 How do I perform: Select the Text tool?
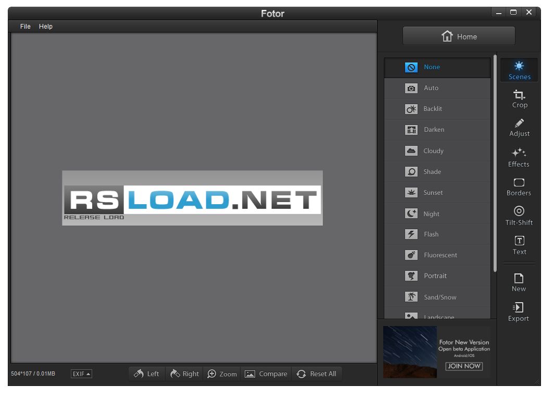(520, 245)
